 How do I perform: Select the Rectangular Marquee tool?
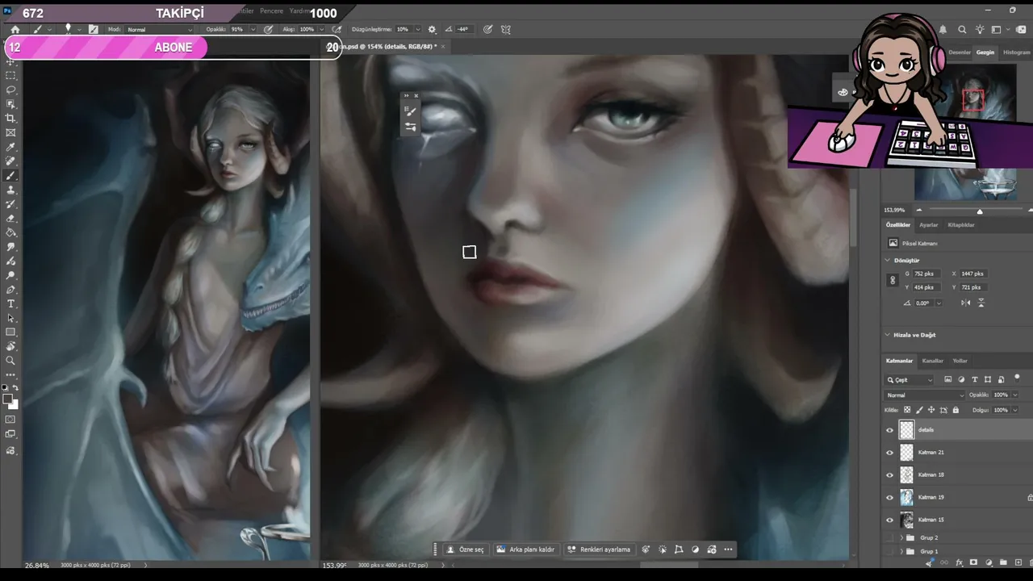coord(10,75)
